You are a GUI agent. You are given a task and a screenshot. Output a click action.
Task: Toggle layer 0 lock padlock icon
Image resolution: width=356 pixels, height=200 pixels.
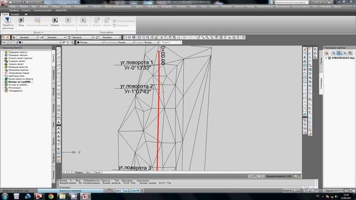17,42
